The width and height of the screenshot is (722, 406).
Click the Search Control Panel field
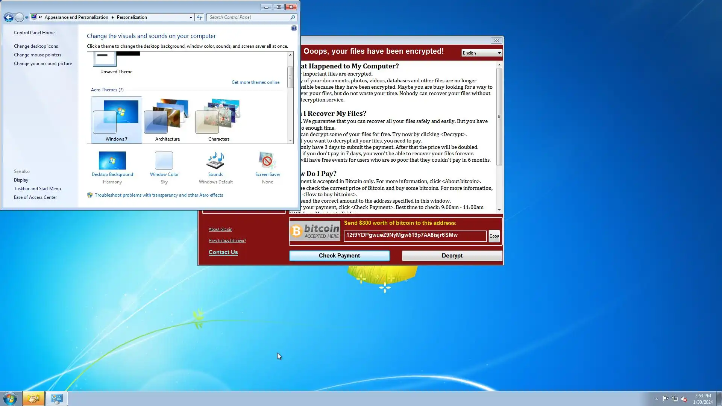248,17
